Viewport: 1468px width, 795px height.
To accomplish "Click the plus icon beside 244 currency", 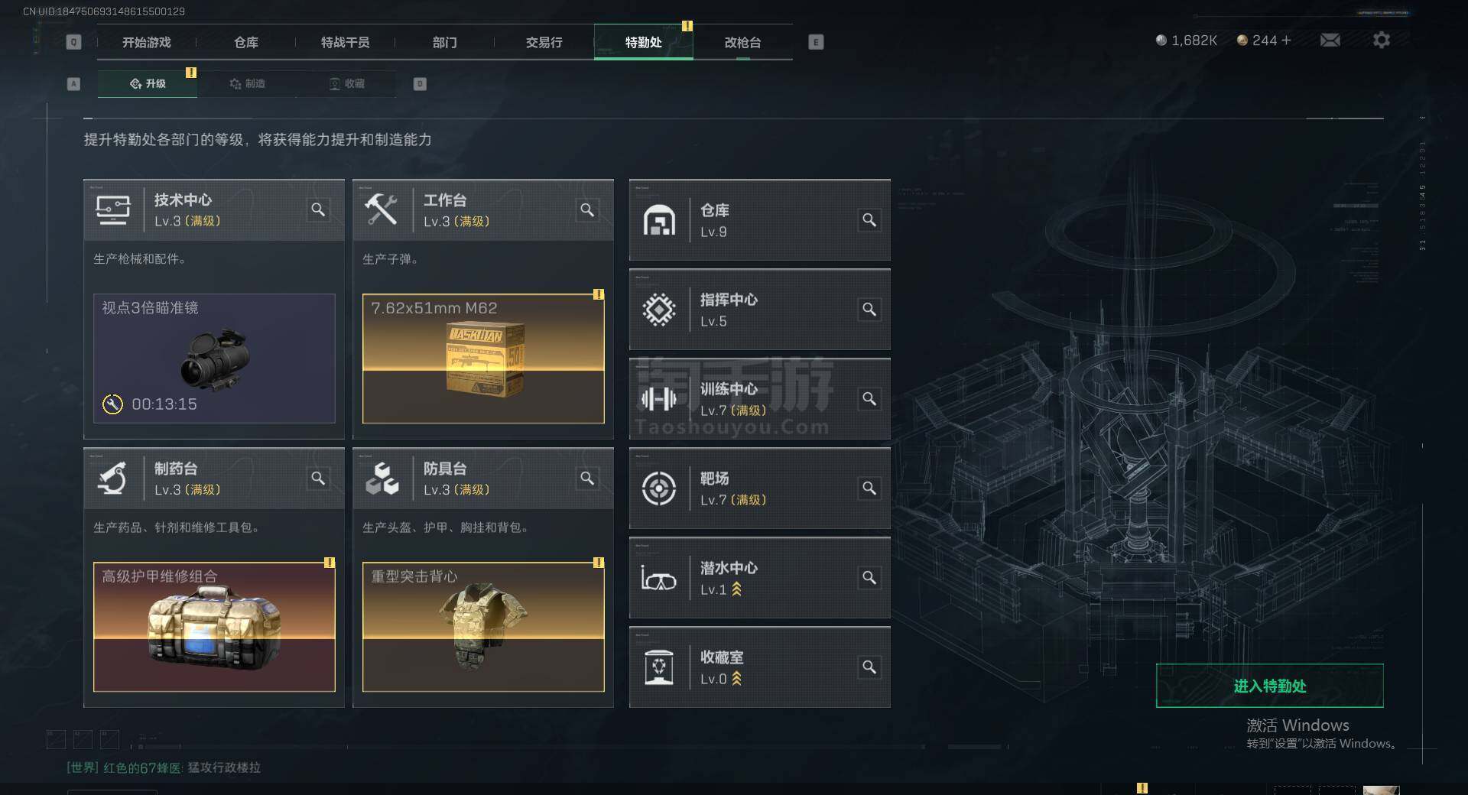I will tap(1286, 40).
